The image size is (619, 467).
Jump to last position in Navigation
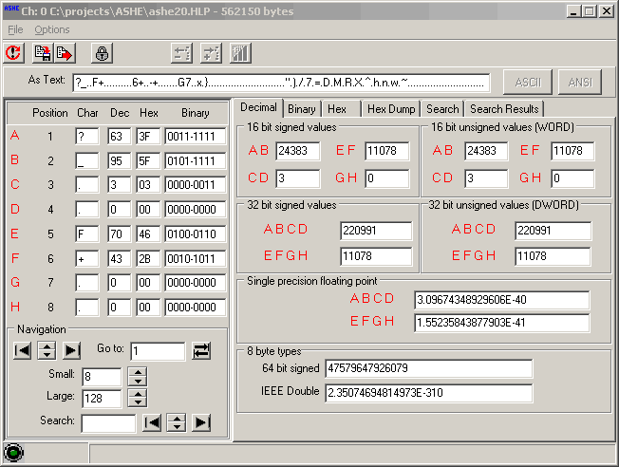click(71, 350)
